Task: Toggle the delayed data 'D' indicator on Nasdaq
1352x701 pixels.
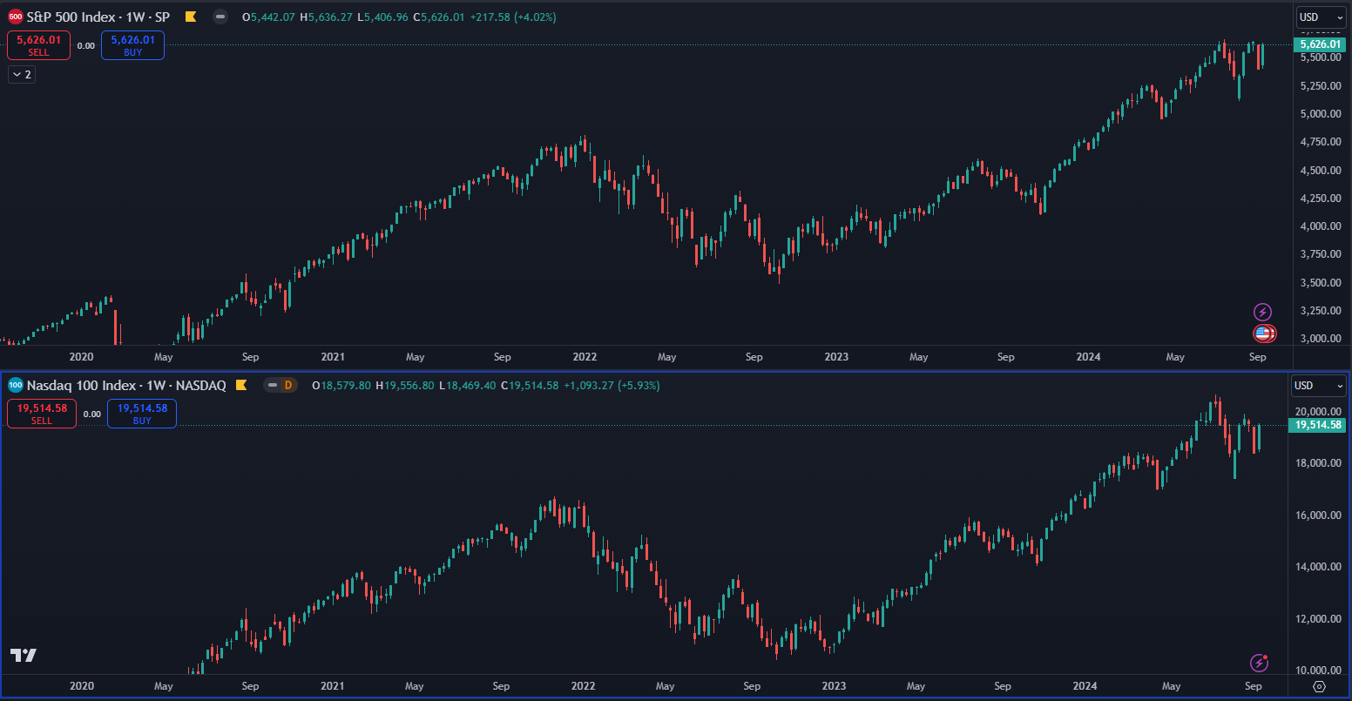Action: tap(281, 385)
